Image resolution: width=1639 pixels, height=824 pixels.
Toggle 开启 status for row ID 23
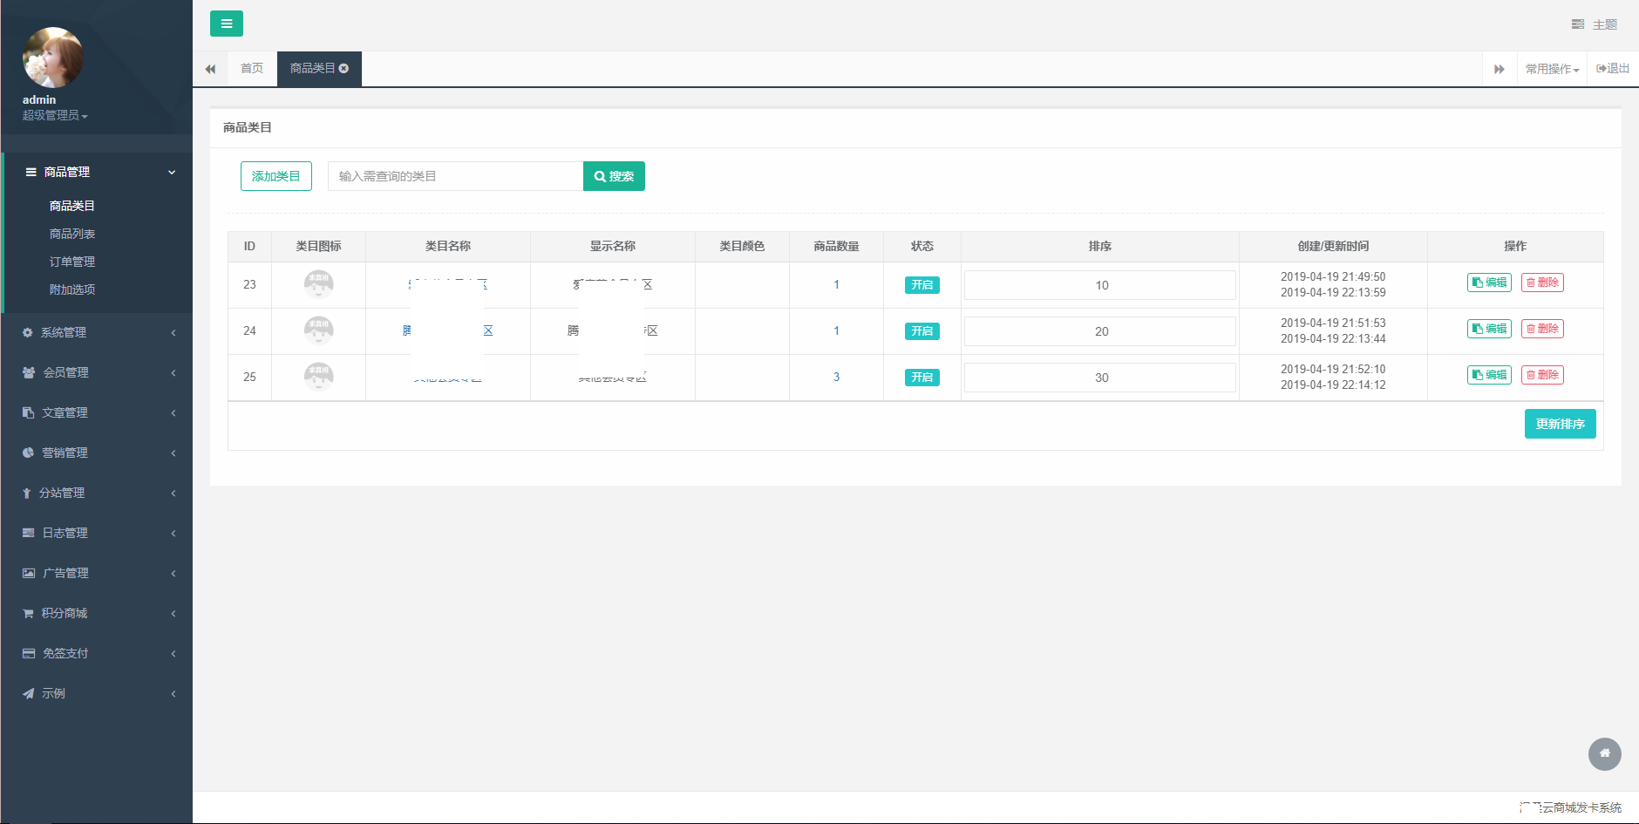pyautogui.click(x=922, y=285)
